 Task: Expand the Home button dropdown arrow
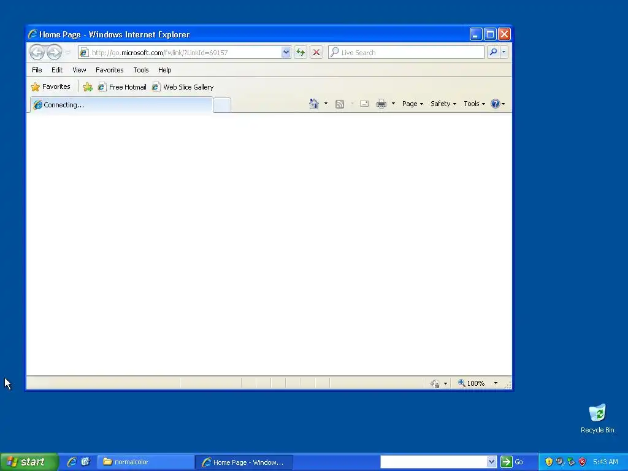pos(326,104)
